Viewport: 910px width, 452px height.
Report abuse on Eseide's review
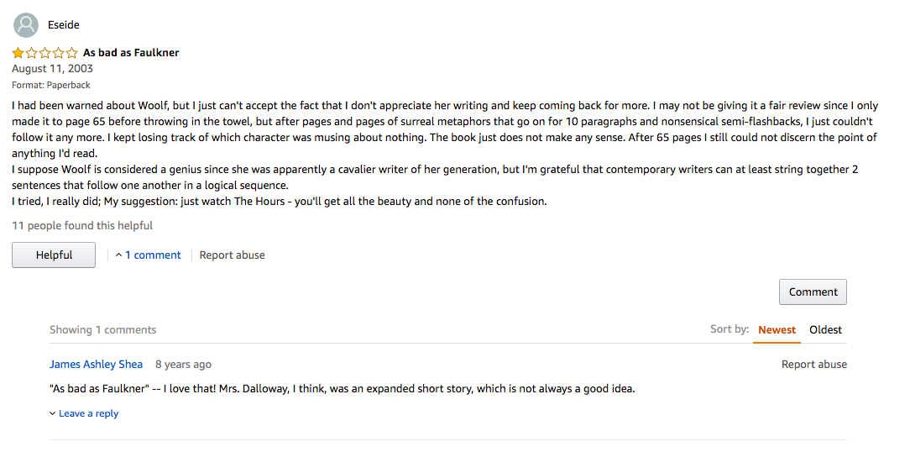click(232, 255)
